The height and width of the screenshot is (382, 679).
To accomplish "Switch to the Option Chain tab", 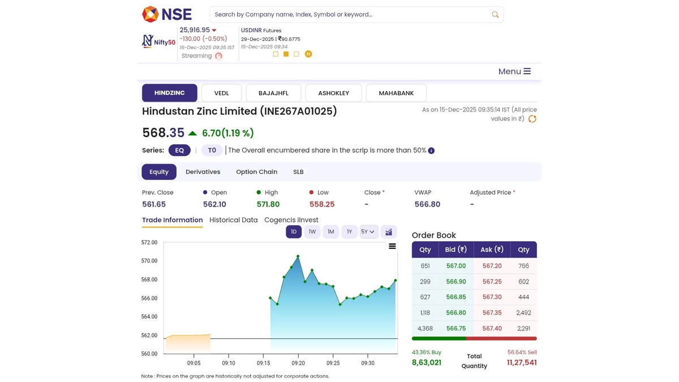I will (x=256, y=172).
